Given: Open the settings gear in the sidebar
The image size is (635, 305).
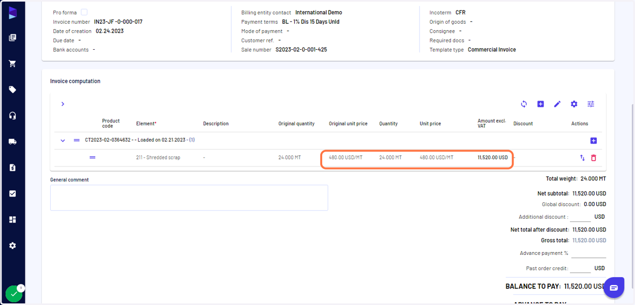Looking at the screenshot, I should click(x=13, y=246).
